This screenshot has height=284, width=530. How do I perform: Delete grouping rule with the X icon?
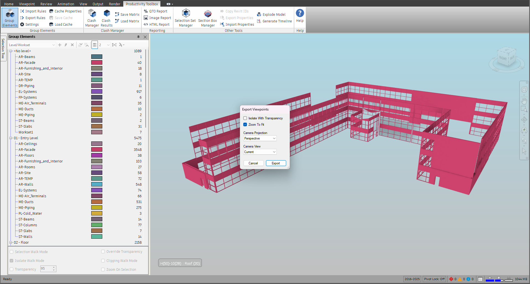coord(72,45)
